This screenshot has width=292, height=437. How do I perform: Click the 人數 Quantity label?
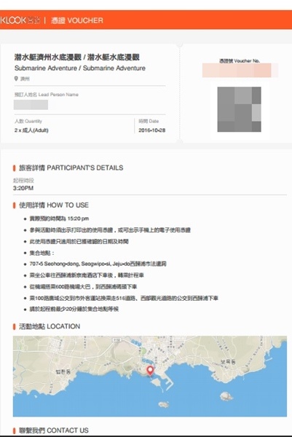click(x=28, y=121)
